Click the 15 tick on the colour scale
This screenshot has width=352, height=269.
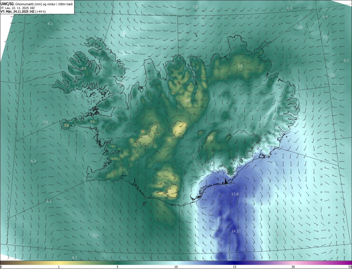(235, 267)
